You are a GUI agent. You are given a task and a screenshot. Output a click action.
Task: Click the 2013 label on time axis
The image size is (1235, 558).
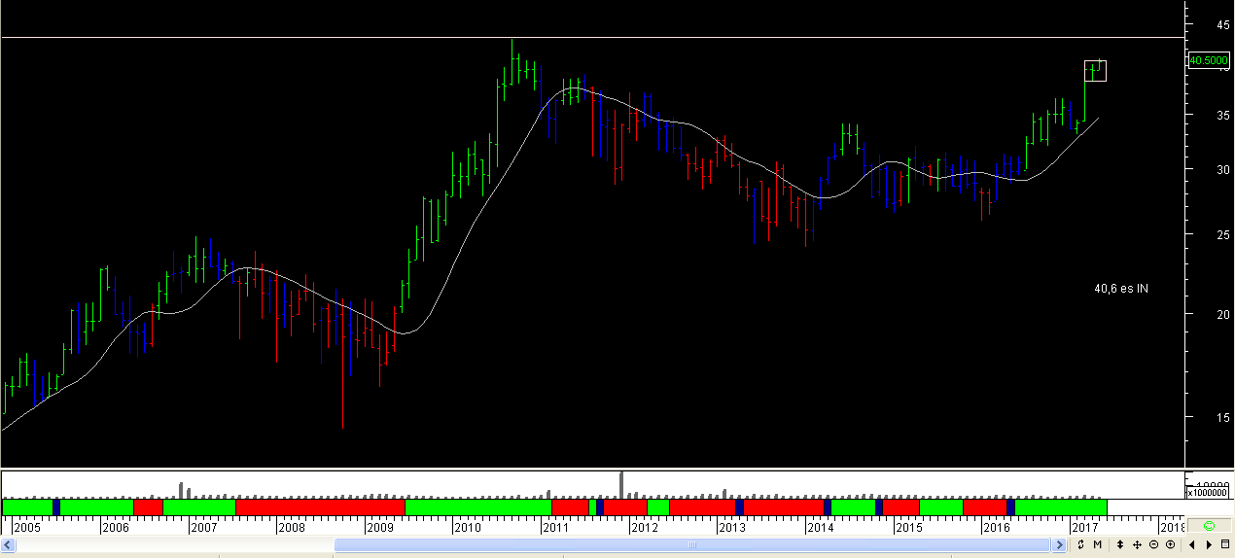[732, 528]
